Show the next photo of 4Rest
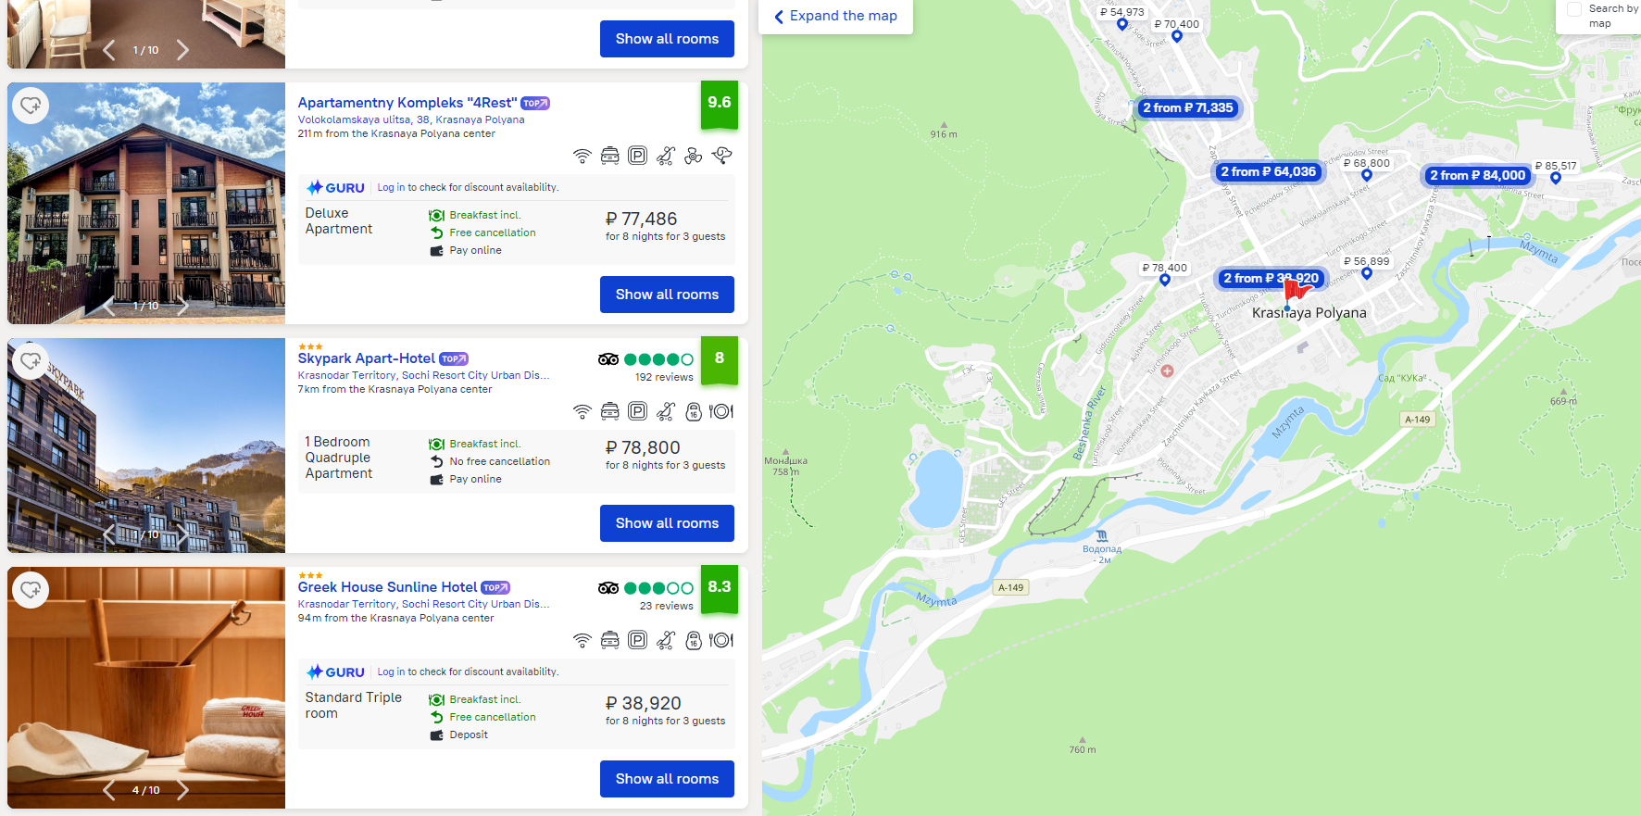Image resolution: width=1641 pixels, height=816 pixels. [182, 306]
